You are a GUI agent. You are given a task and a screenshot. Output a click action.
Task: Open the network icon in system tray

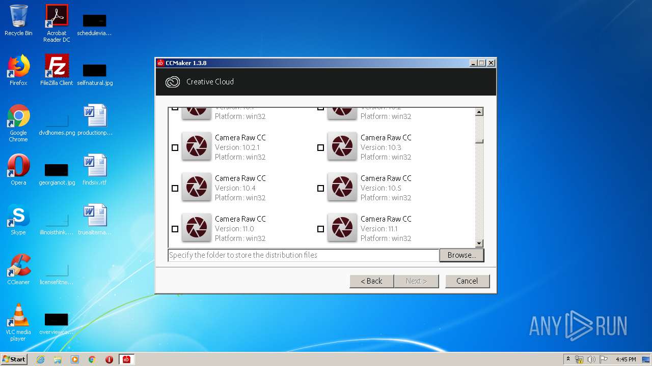[x=579, y=359]
